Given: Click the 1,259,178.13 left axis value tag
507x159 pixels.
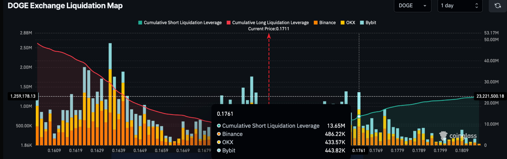Looking at the screenshot, I should click(x=23, y=96).
